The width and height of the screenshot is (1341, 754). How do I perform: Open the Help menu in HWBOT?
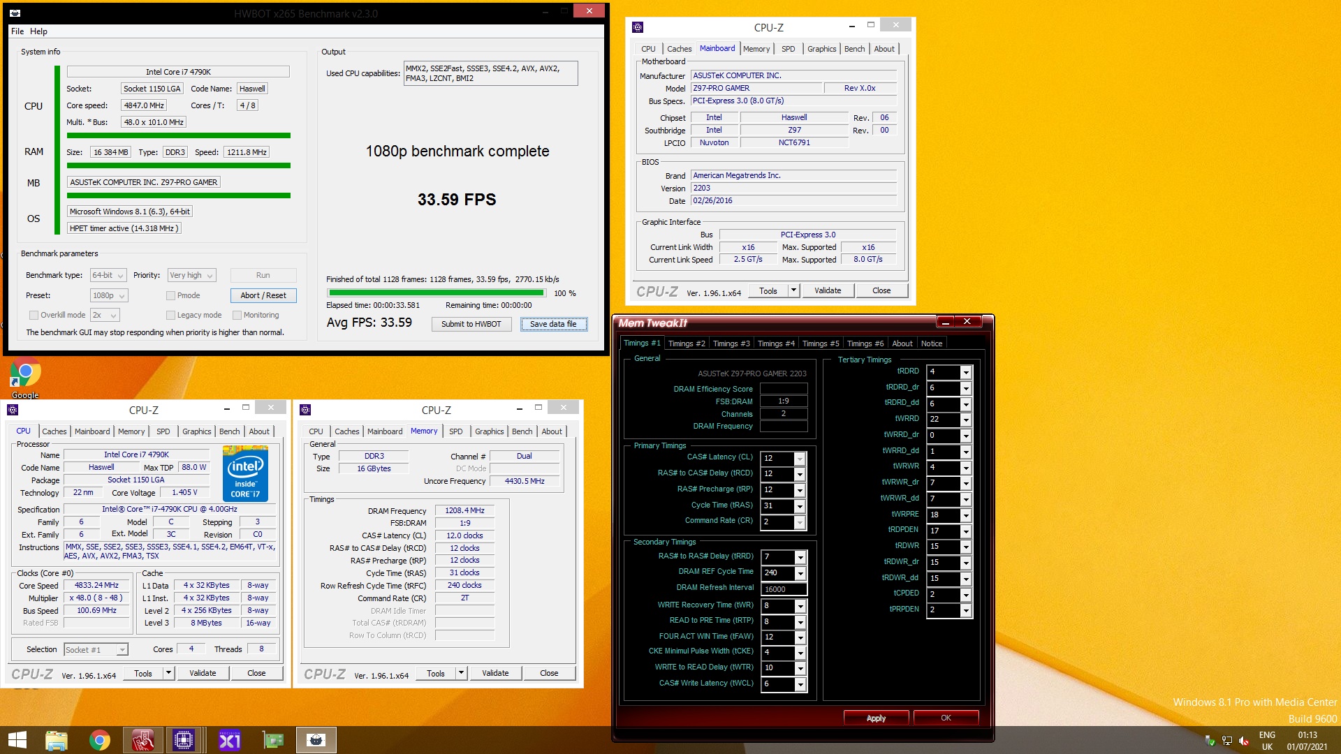coord(39,31)
